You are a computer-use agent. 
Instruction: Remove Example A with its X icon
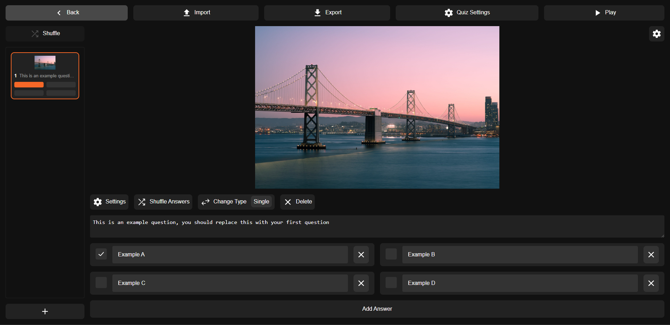(361, 255)
